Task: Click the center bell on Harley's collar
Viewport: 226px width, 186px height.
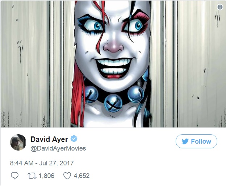Action: (113, 103)
